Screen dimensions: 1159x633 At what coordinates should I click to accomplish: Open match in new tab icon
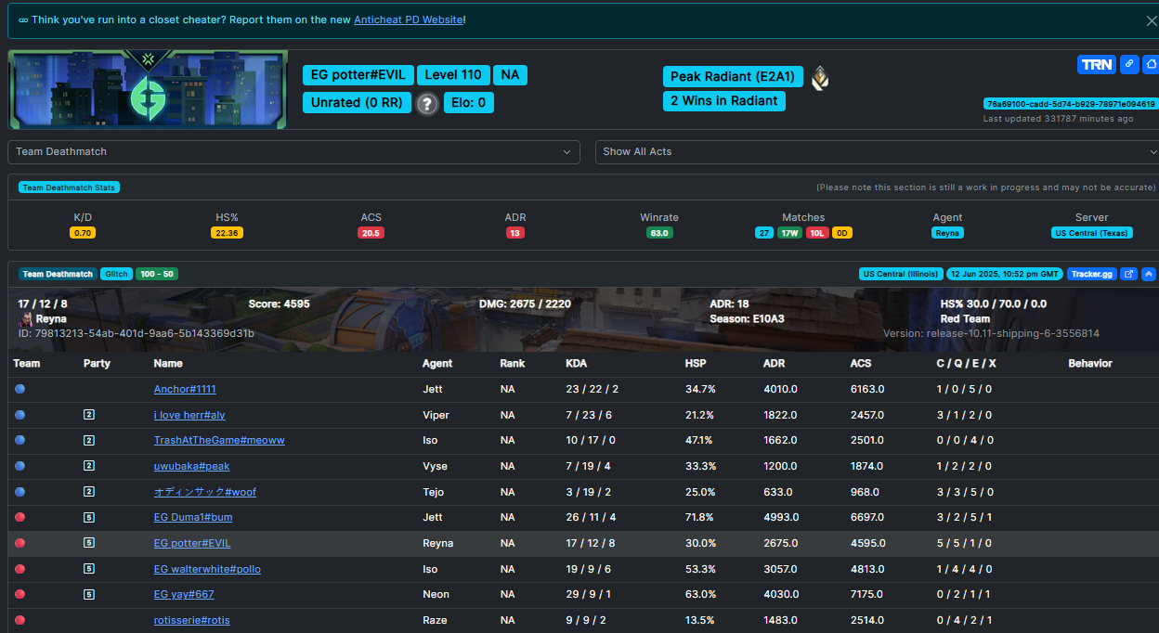(1129, 274)
